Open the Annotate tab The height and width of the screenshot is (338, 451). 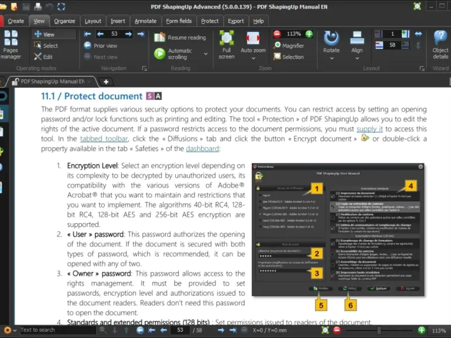(x=145, y=21)
